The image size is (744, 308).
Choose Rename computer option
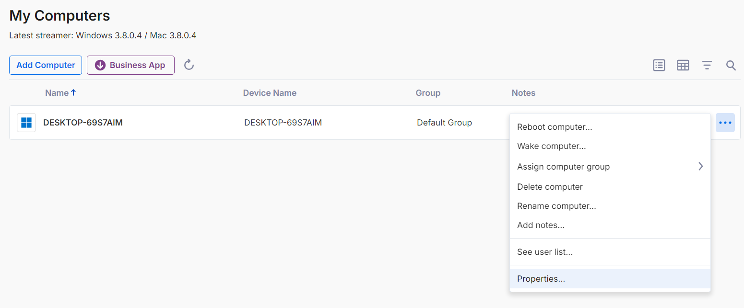point(556,205)
